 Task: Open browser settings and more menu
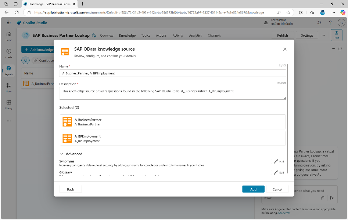tap(333, 12)
